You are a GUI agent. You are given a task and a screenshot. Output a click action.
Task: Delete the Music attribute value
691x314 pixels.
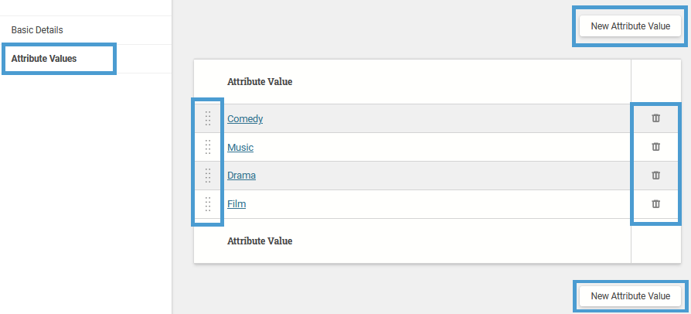[x=655, y=147]
